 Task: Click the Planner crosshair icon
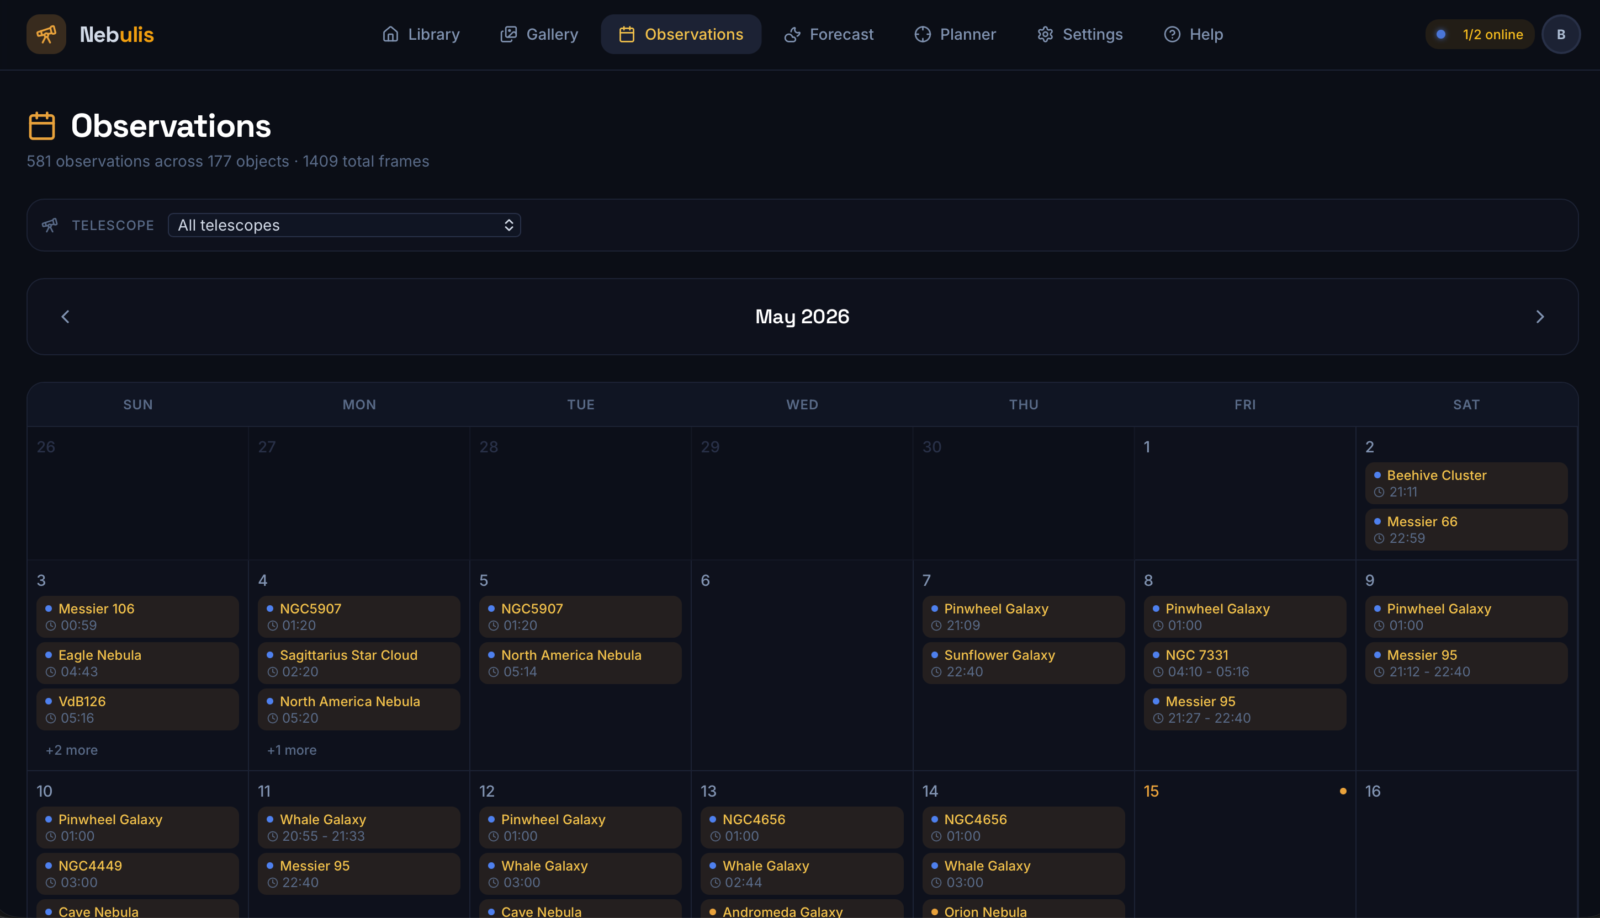click(x=923, y=34)
